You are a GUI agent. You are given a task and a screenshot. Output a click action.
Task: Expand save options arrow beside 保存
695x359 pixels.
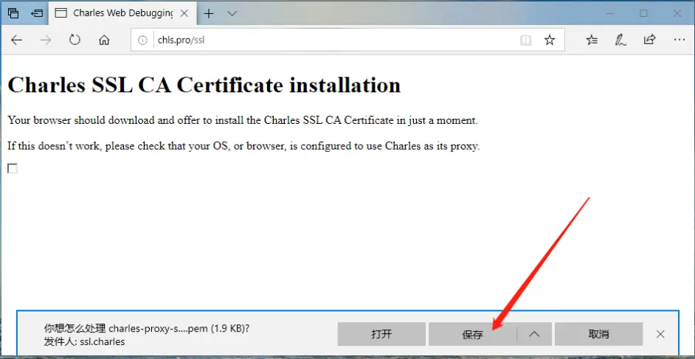pyautogui.click(x=534, y=334)
